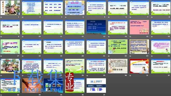171x96 pixels.
Task: Click the animation star icon under slide 31
Action: [x=130, y=75]
